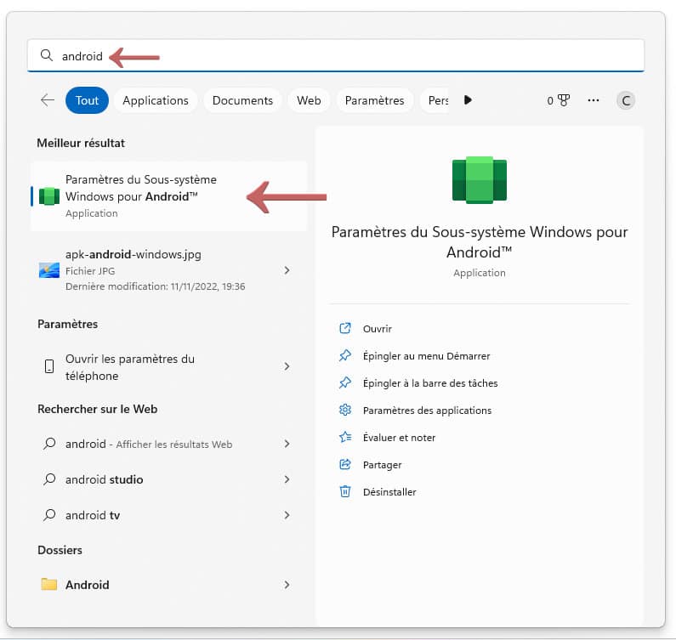Open Paramètres des applications
The image size is (676, 640).
[427, 411]
